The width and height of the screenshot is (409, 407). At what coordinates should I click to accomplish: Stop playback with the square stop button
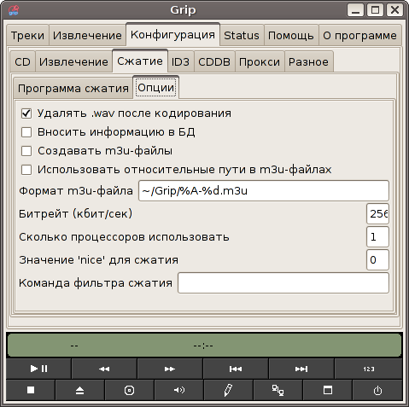31,390
